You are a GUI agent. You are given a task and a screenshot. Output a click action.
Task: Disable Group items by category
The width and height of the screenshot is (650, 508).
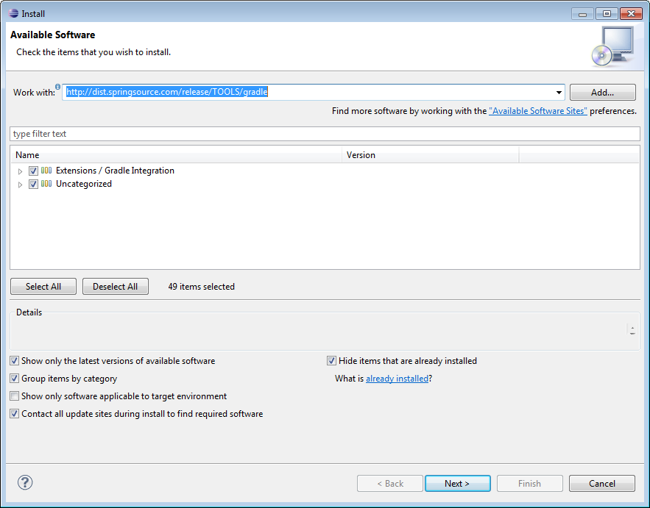click(x=14, y=378)
